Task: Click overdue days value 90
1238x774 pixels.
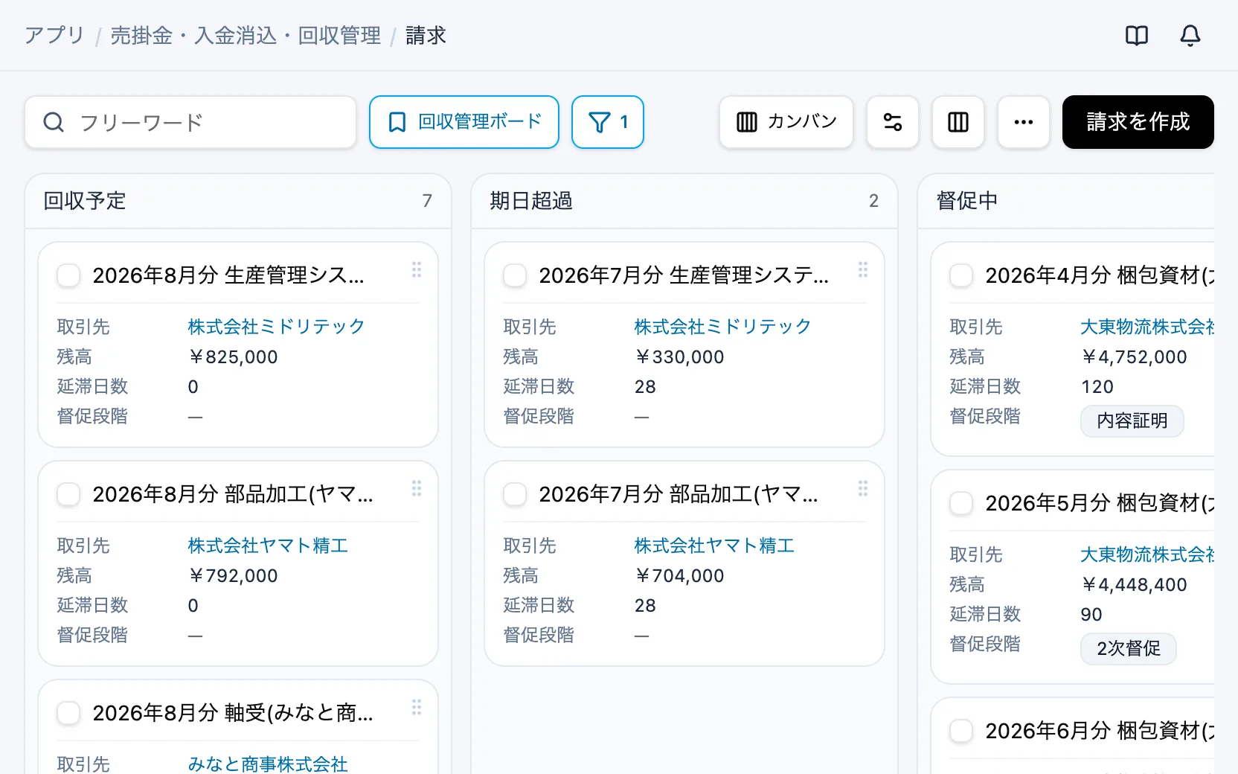Action: coord(1091,615)
